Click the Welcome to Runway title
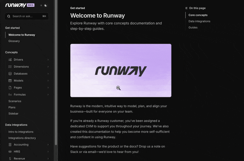 [98, 16]
